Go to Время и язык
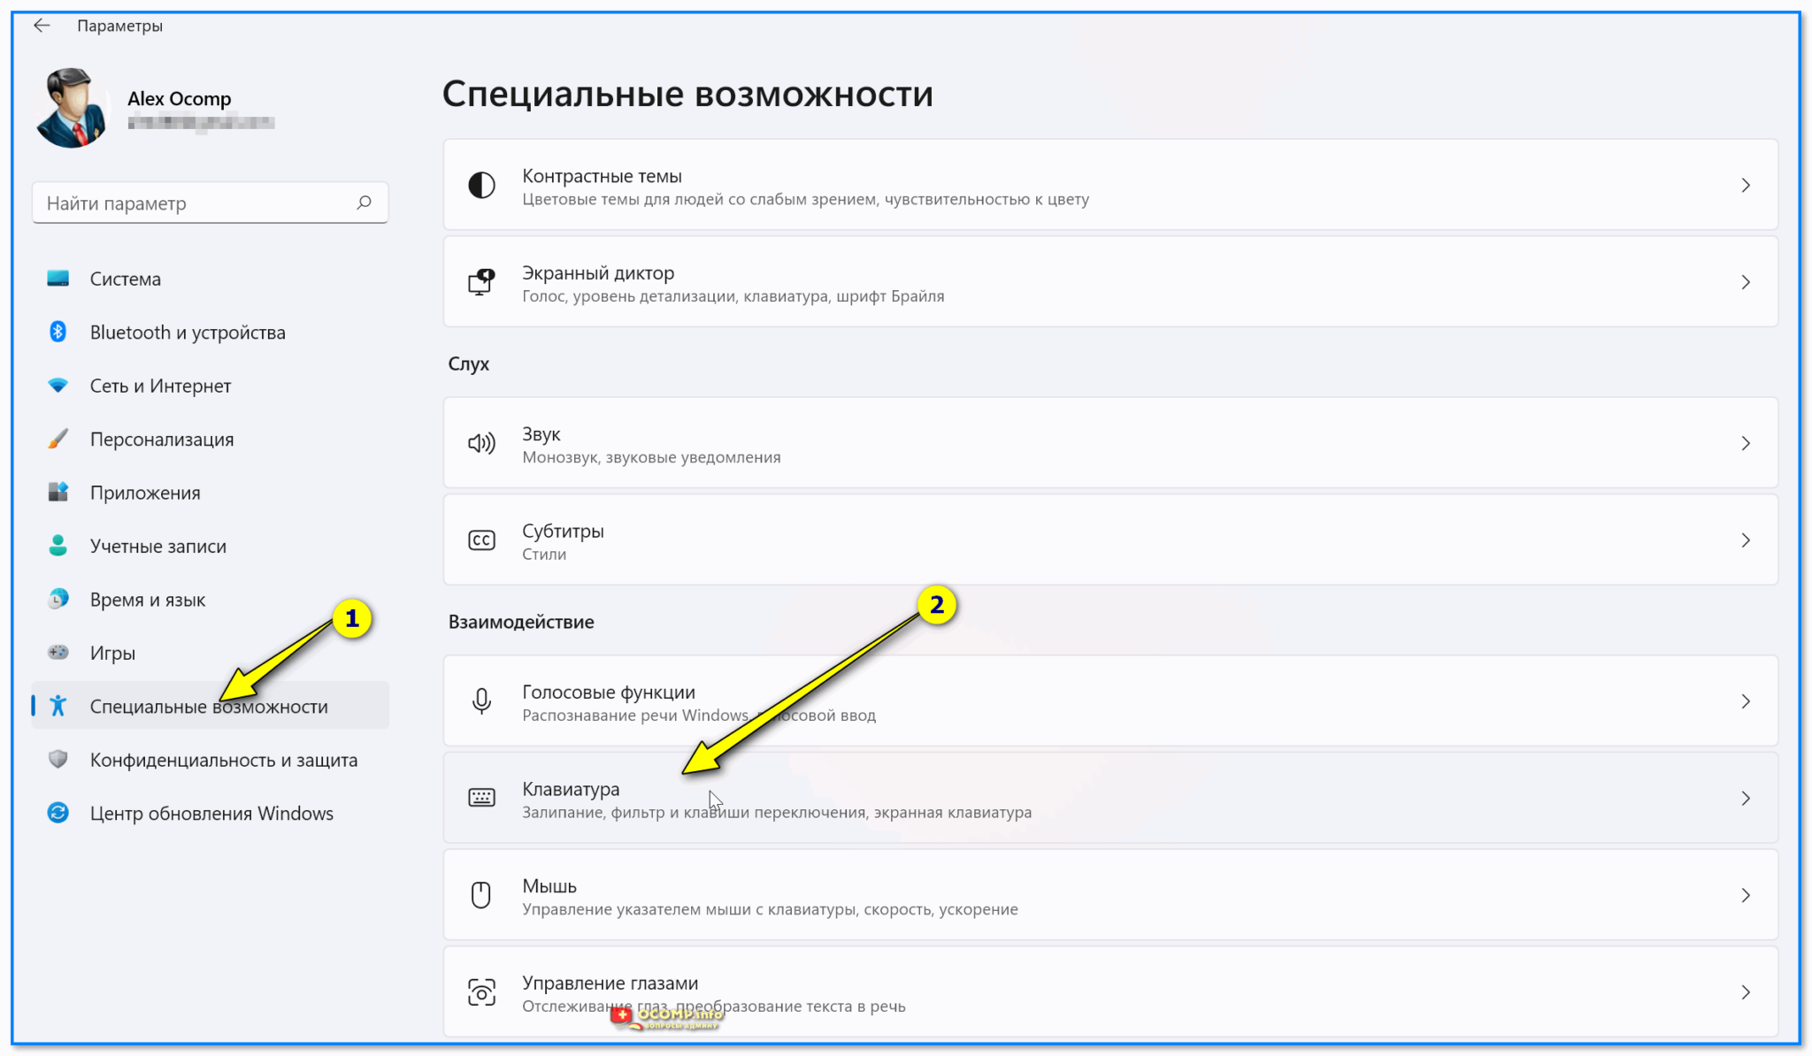 click(210, 599)
